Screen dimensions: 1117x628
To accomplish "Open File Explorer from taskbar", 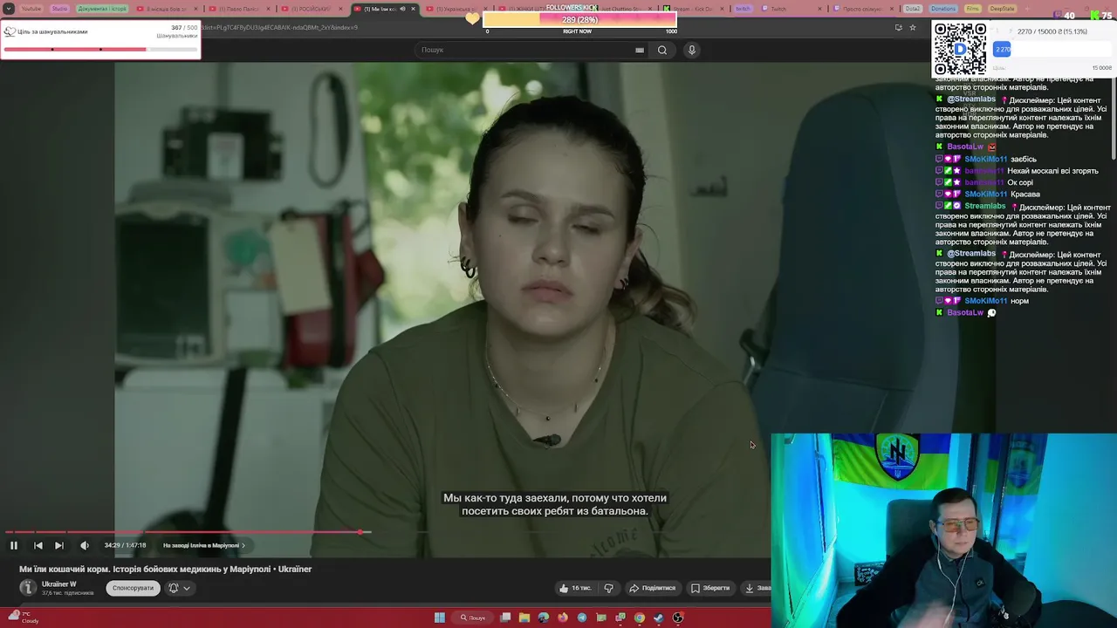I will click(524, 618).
